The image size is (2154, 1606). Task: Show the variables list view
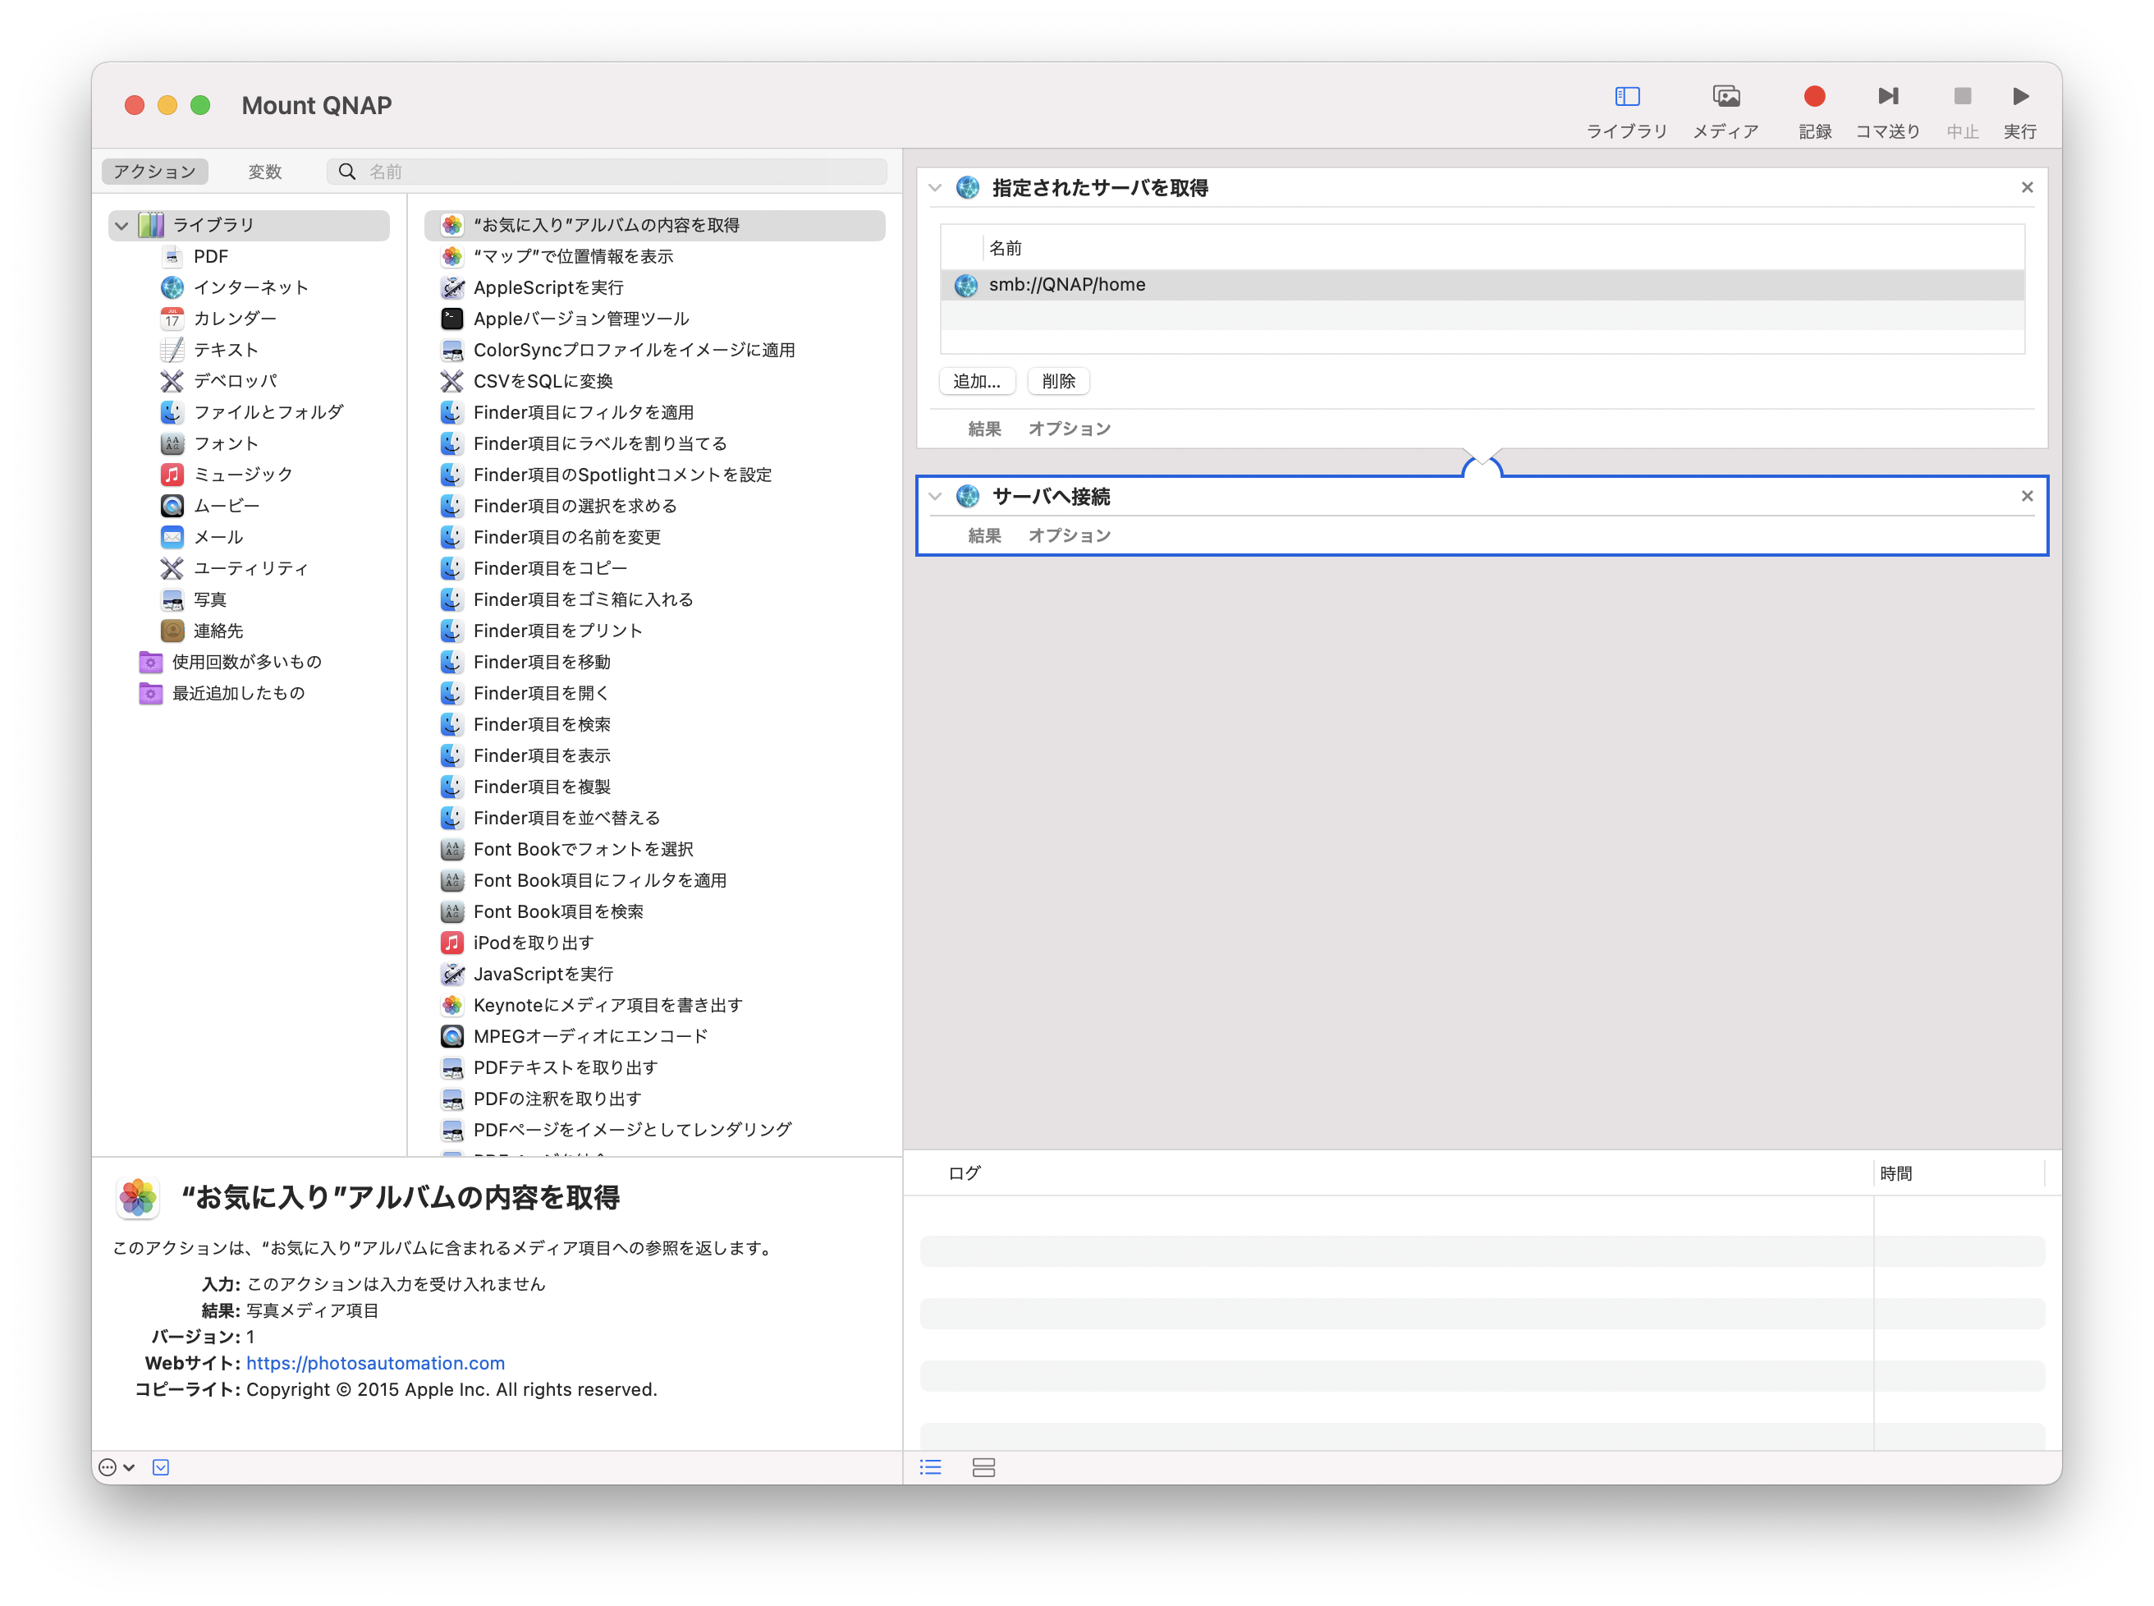point(983,1467)
